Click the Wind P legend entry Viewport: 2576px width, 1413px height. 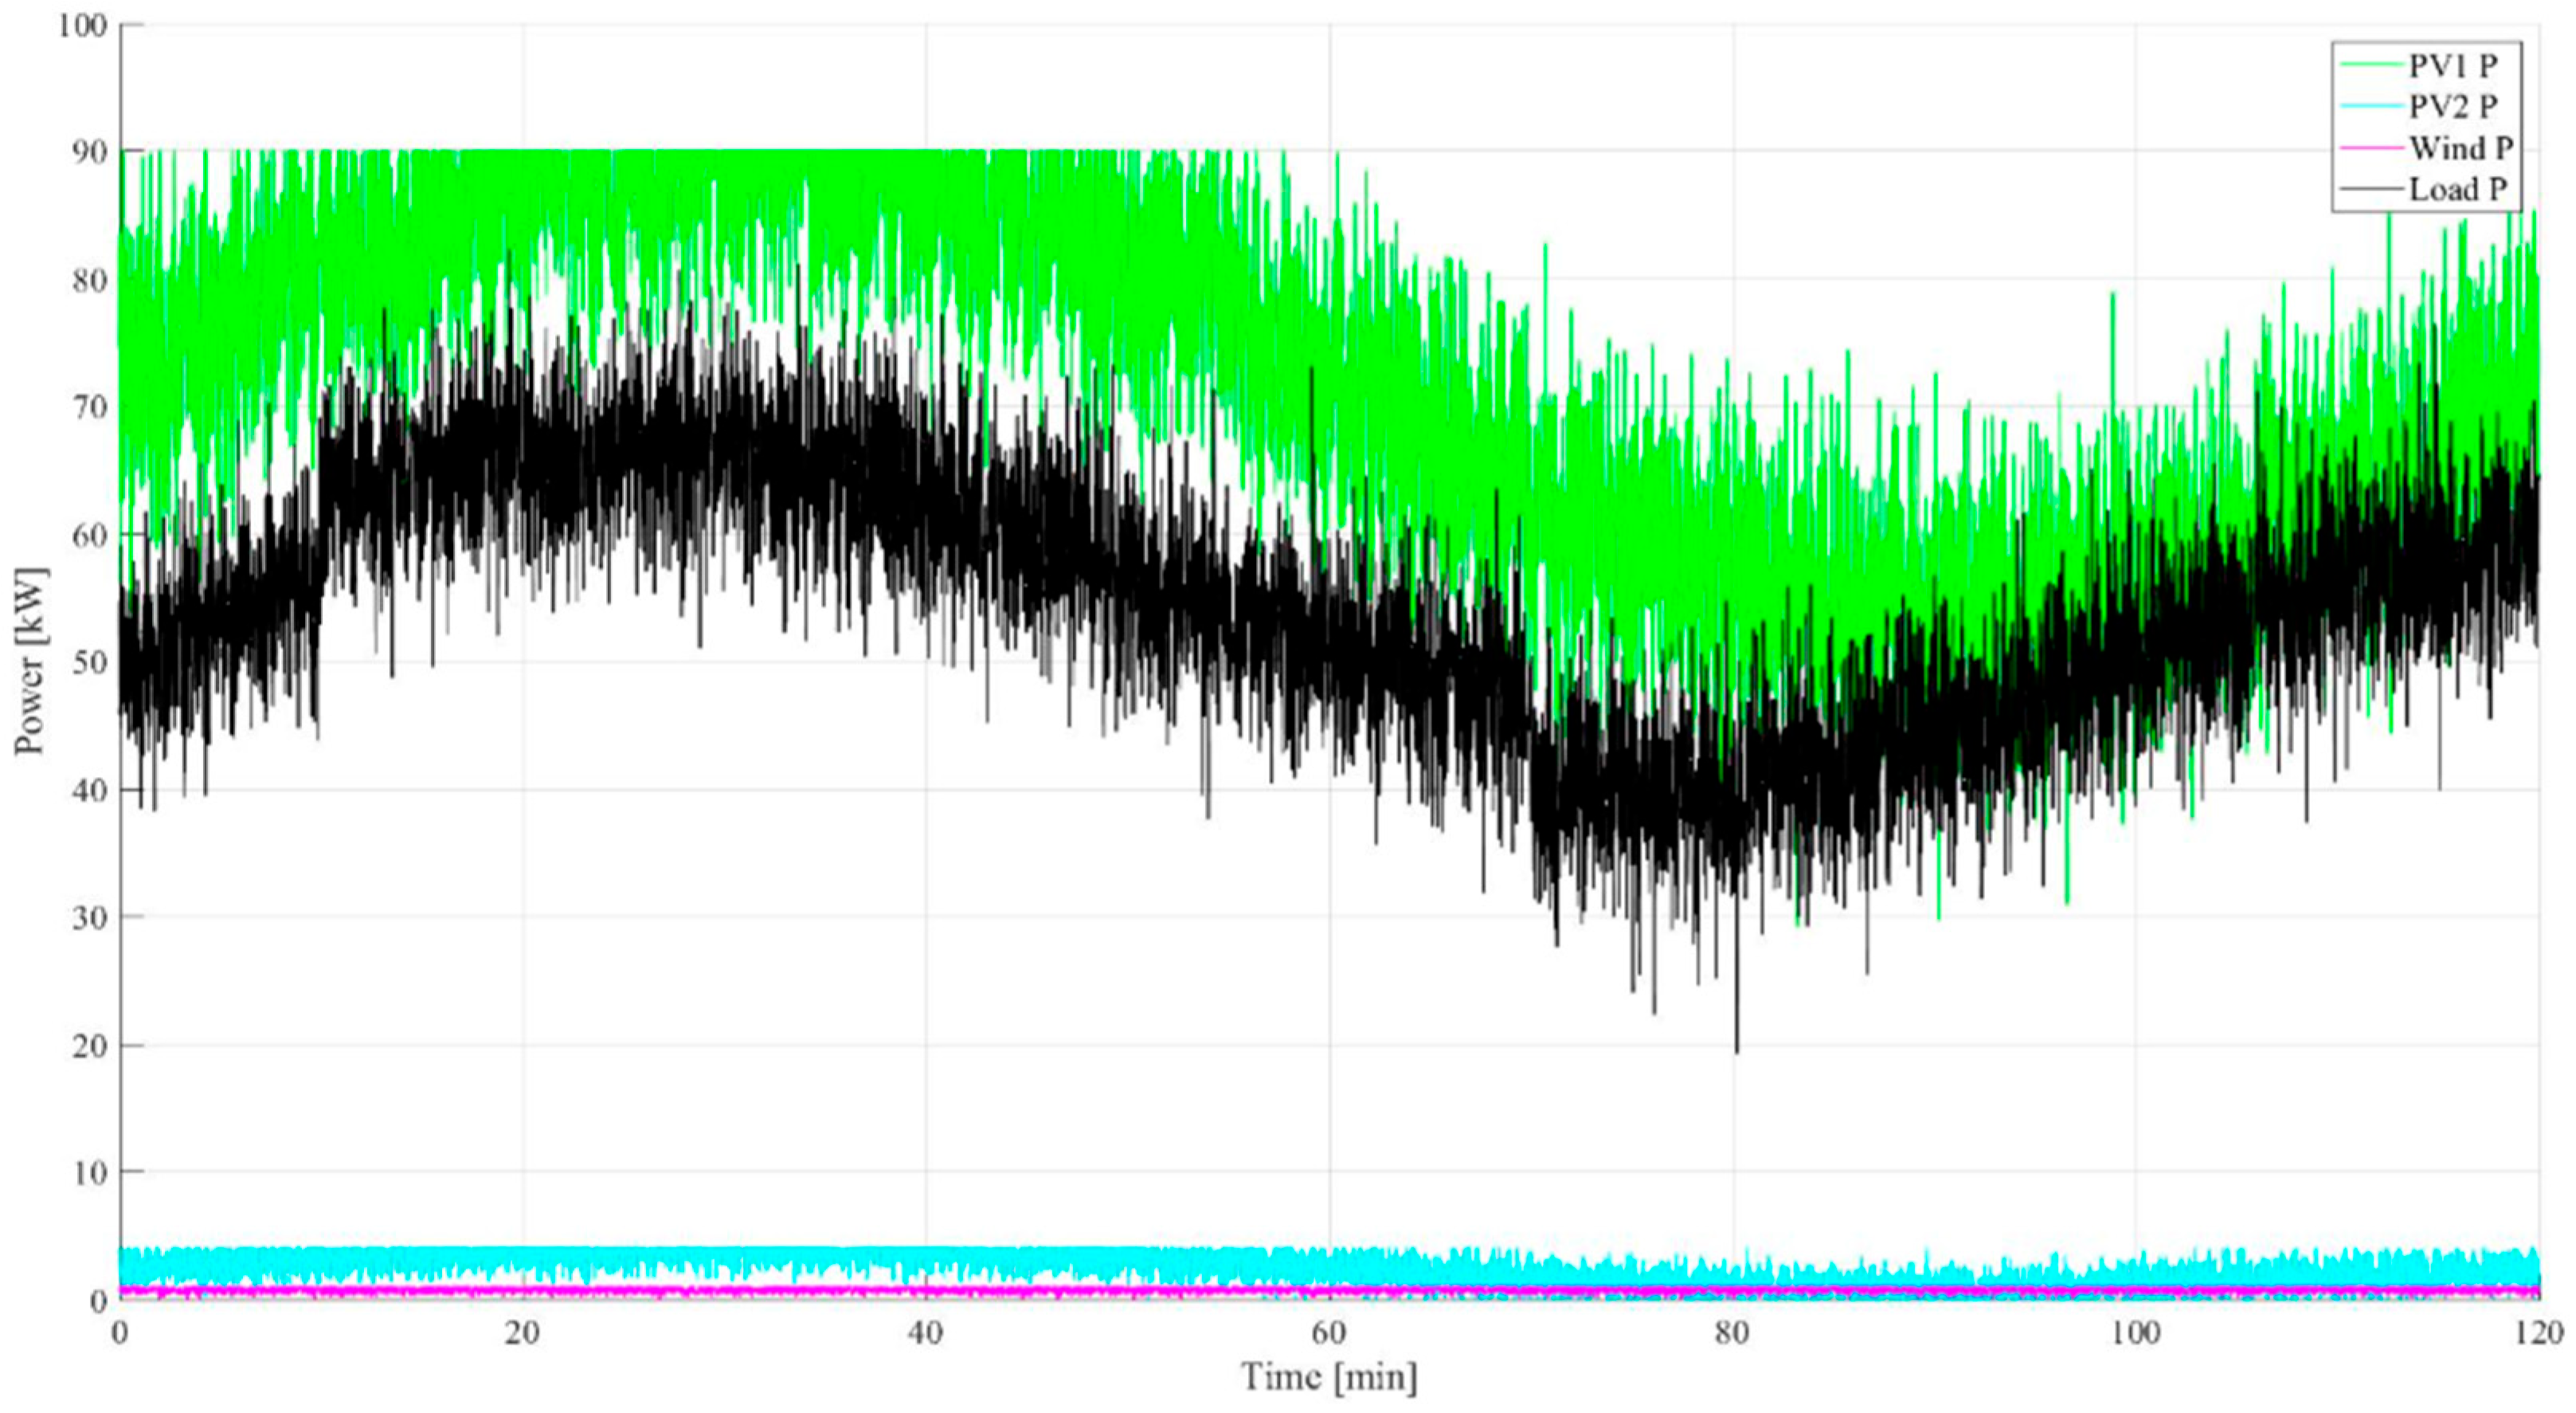2427,148
